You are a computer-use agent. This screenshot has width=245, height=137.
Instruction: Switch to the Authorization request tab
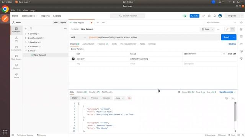88,44
